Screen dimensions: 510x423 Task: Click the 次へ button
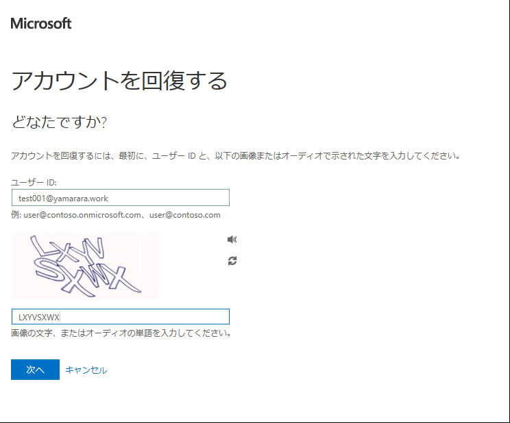coord(35,370)
